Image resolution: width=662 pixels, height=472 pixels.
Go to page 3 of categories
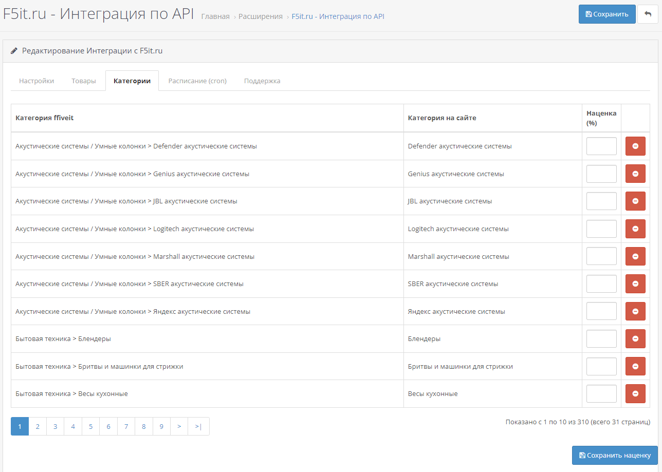[55, 426]
